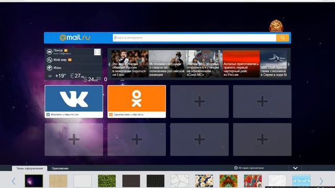Open the Почта link
Image resolution: width=335 pixels, height=188 pixels.
click(x=58, y=50)
